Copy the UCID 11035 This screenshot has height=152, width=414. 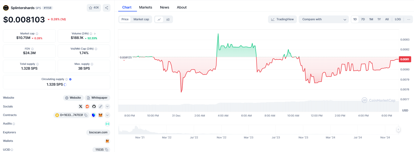click(x=107, y=150)
